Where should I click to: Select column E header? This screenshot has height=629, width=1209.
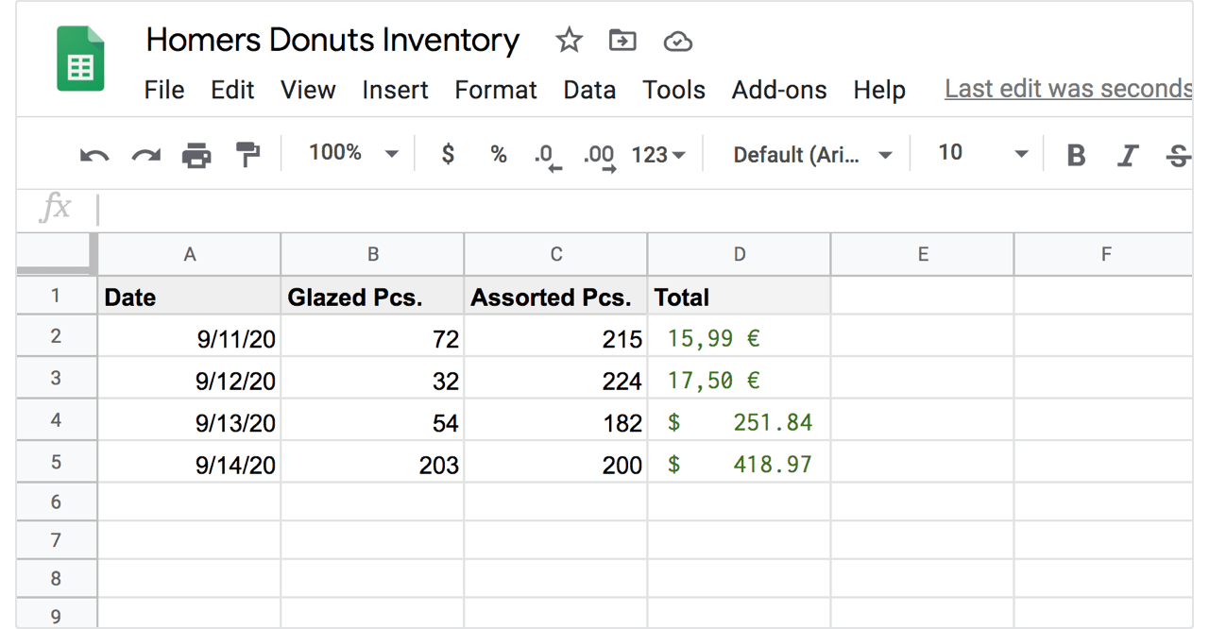[x=922, y=254]
